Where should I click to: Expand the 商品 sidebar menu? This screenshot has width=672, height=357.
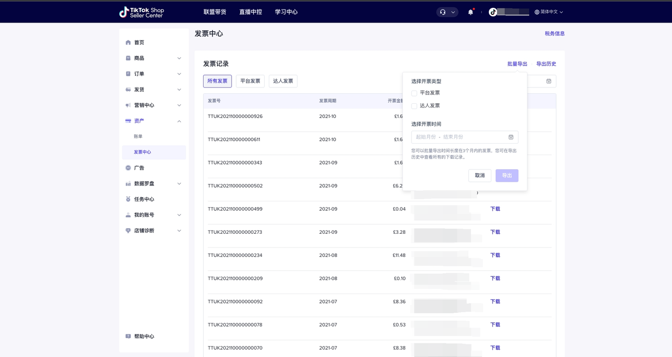179,58
